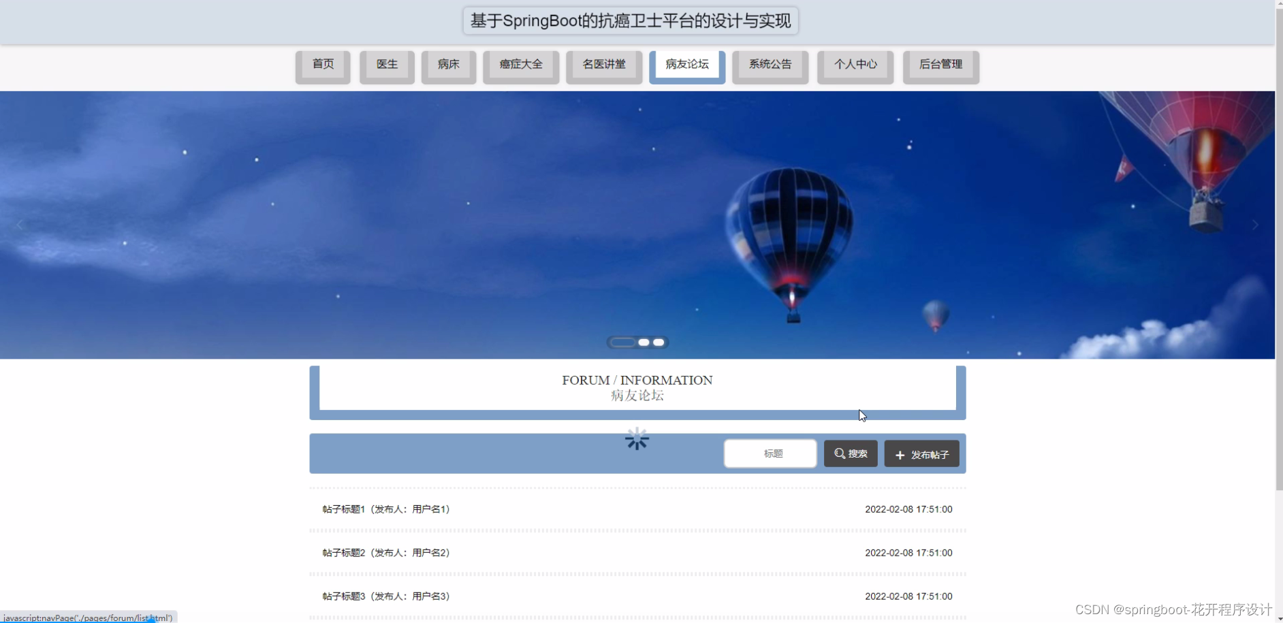This screenshot has height=623, width=1283.
Task: Open the 个人中心 page
Action: pos(855,65)
